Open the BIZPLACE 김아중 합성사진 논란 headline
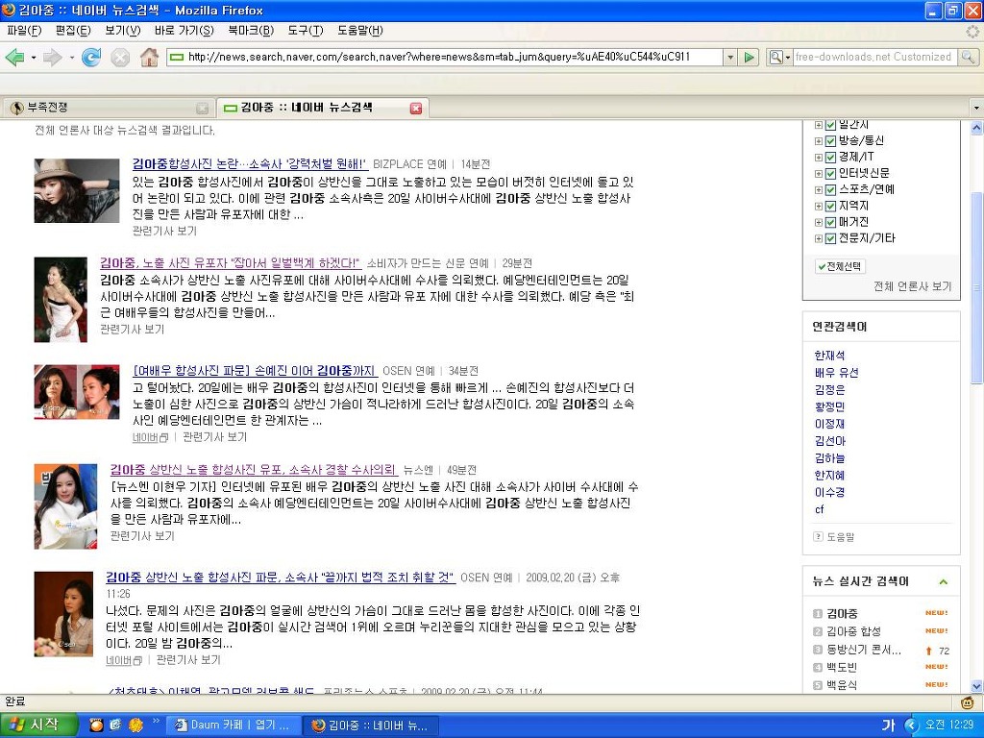The height and width of the screenshot is (738, 984). [250, 164]
